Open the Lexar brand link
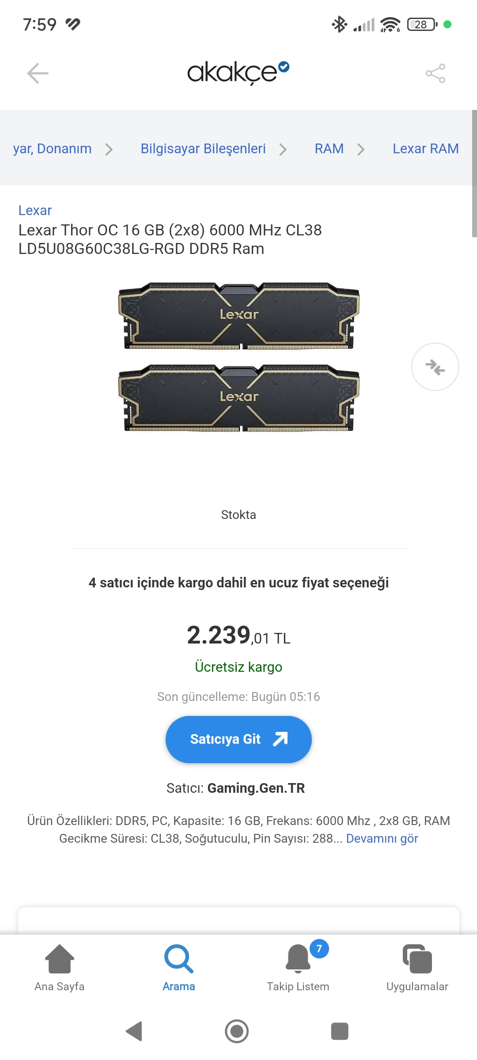 pyautogui.click(x=35, y=211)
